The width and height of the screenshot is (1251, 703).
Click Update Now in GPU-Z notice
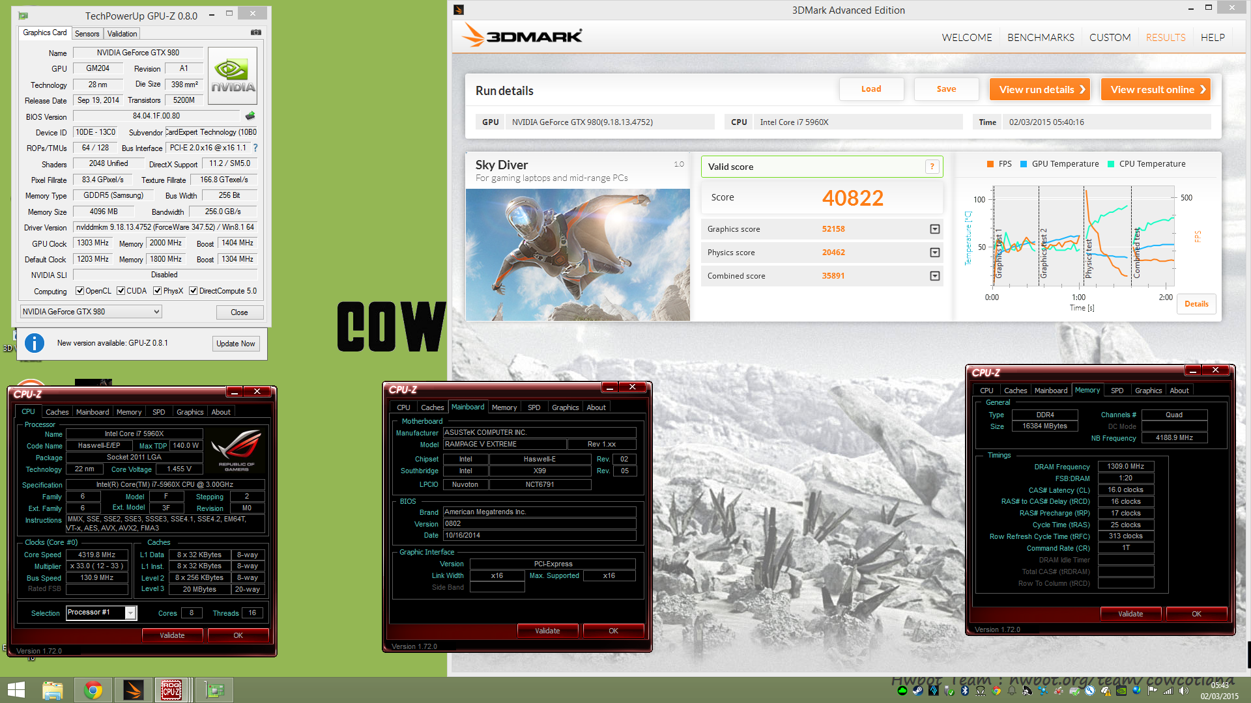point(236,344)
